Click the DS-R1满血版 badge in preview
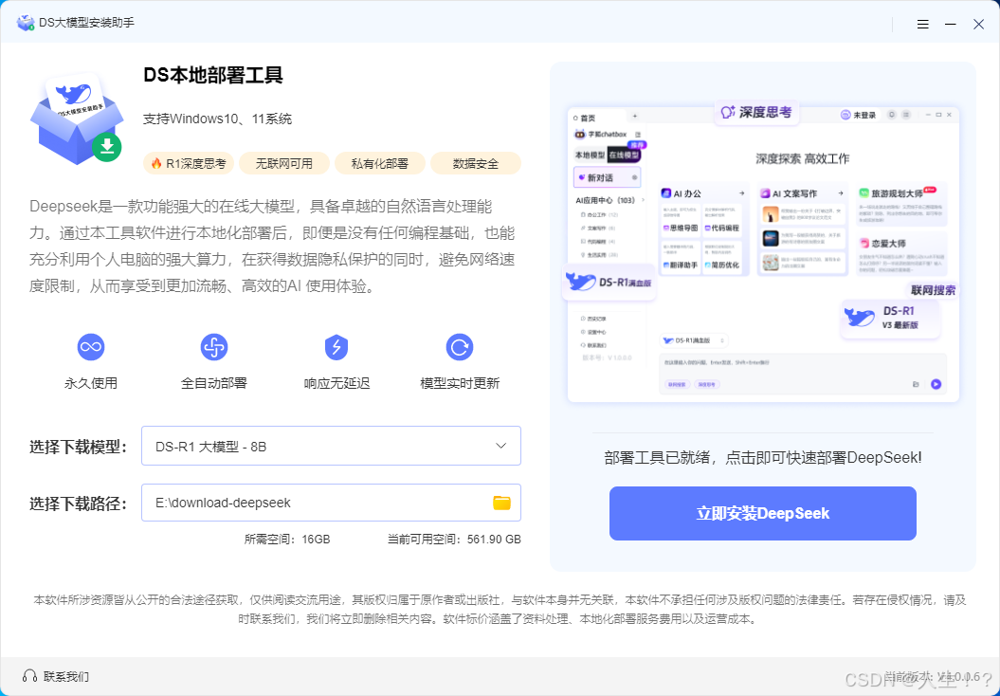Viewport: 1000px width, 696px height. click(x=609, y=282)
